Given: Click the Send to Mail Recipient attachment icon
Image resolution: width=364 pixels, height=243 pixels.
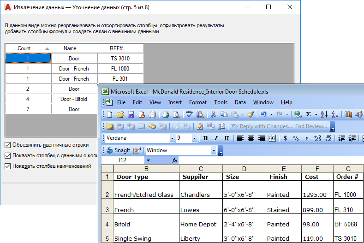Looking at the screenshot, I should [x=221, y=126].
